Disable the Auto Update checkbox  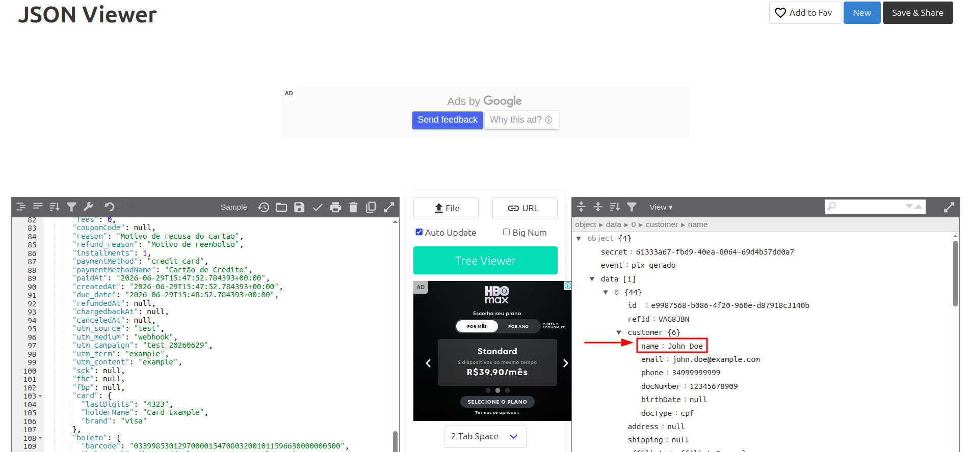419,232
